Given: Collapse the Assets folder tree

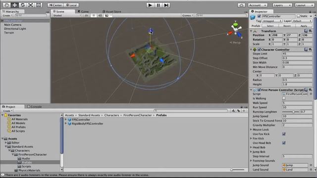Looking at the screenshot, I should point(2,138).
